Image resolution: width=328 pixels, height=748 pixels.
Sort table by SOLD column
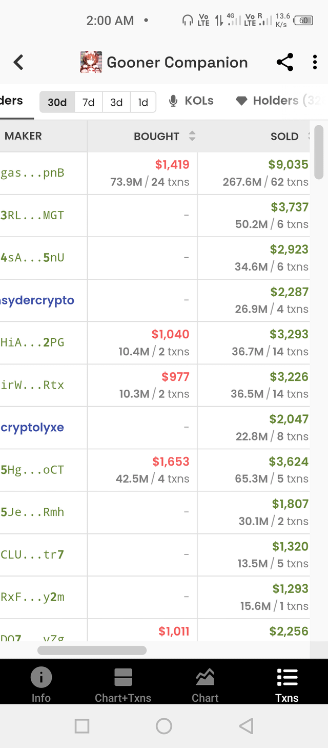285,136
